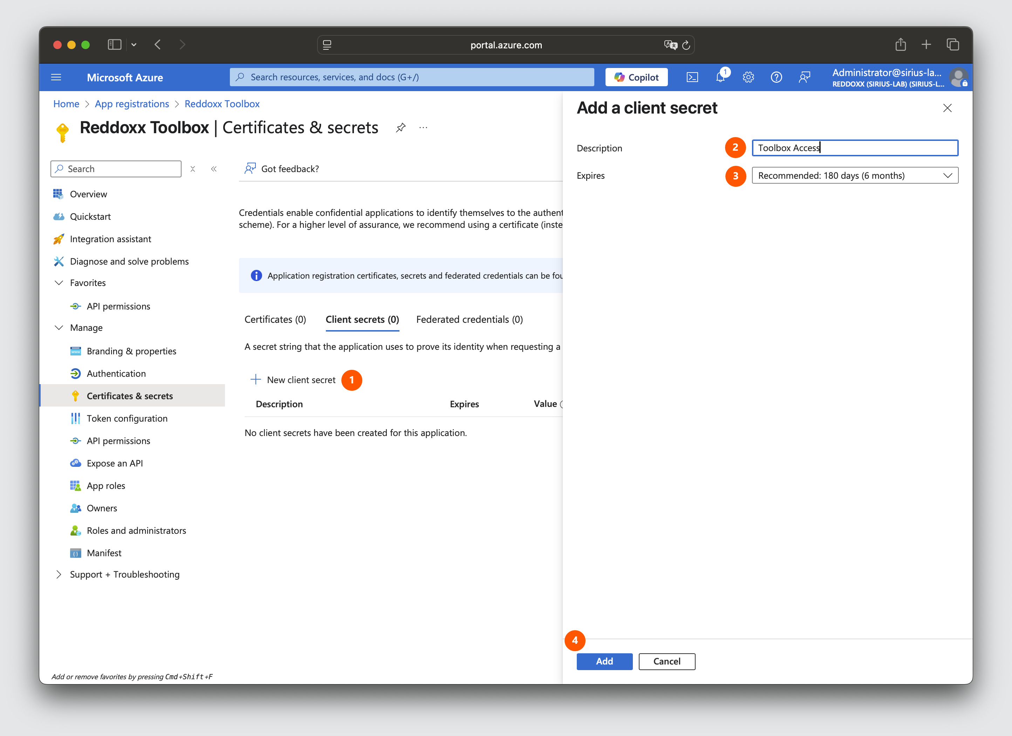Open App roles
1012x736 pixels.
[x=106, y=486]
